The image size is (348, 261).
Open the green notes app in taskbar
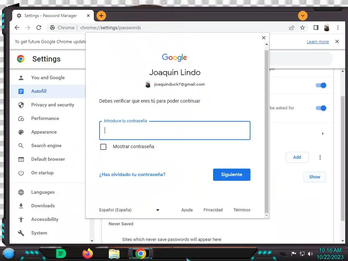(61, 254)
